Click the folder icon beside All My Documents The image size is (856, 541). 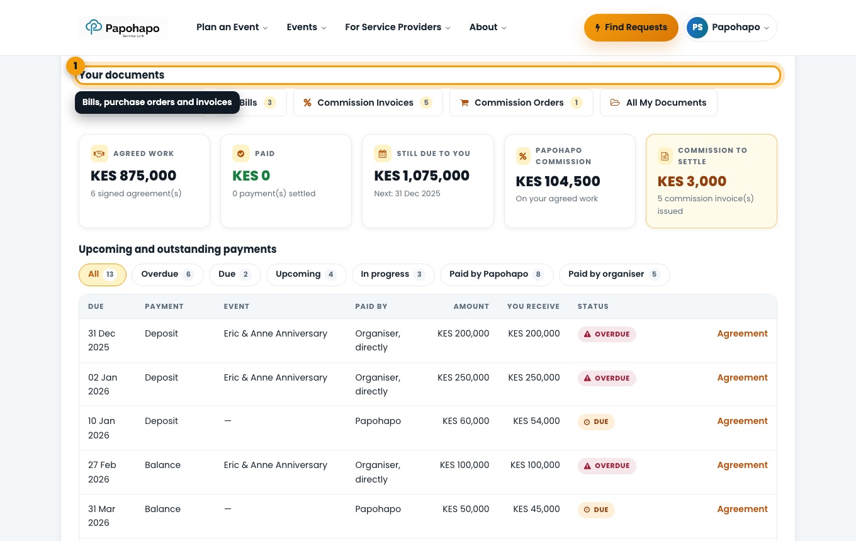615,103
